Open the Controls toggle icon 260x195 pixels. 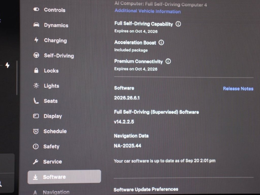(x=36, y=9)
